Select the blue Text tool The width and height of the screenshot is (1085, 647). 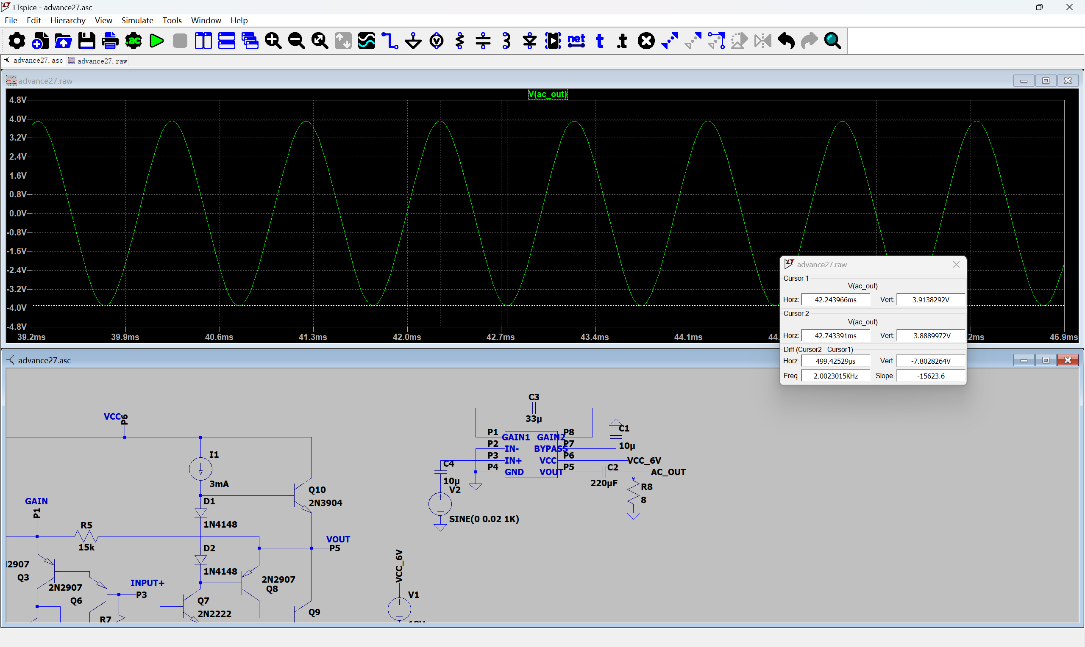pos(600,41)
